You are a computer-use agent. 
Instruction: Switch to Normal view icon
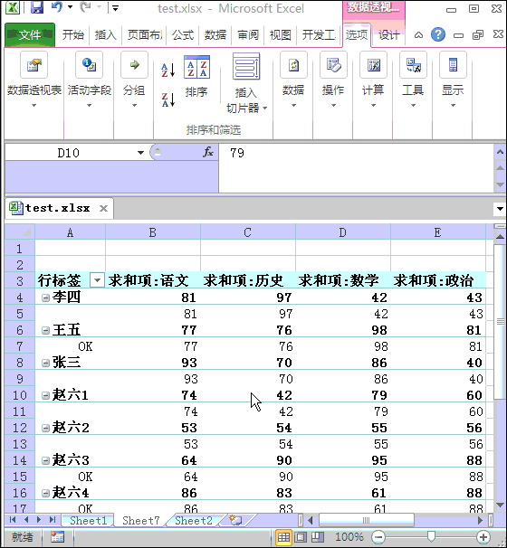tap(283, 537)
